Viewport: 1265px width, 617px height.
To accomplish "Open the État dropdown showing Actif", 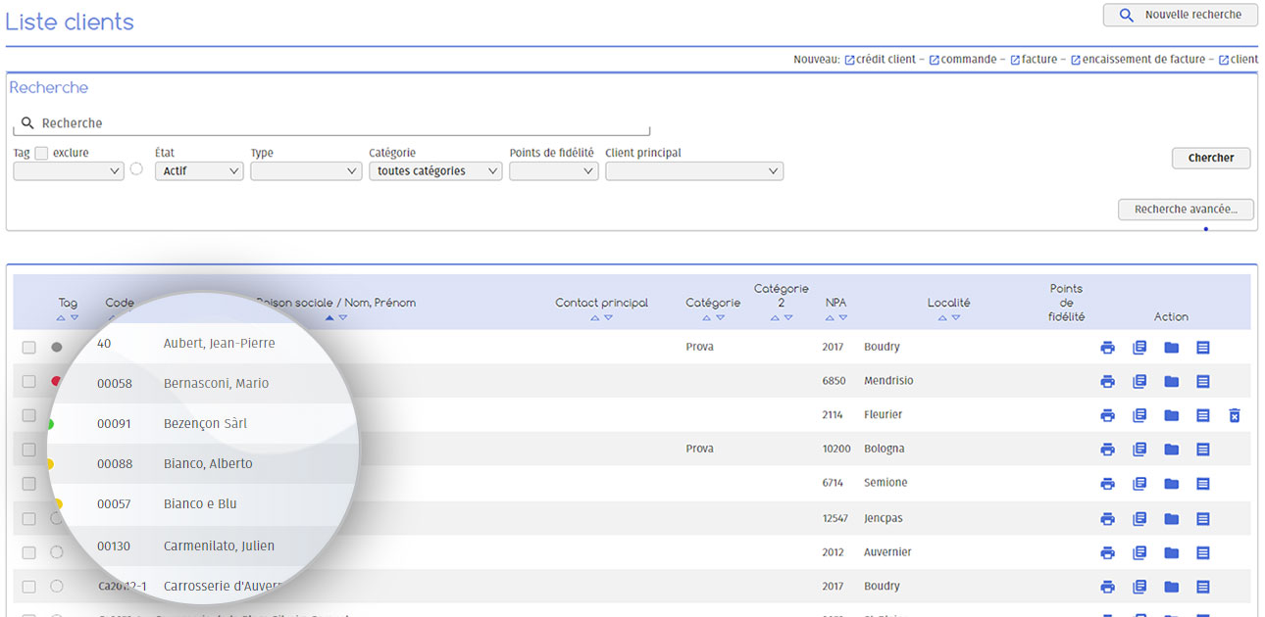I will tap(198, 170).
